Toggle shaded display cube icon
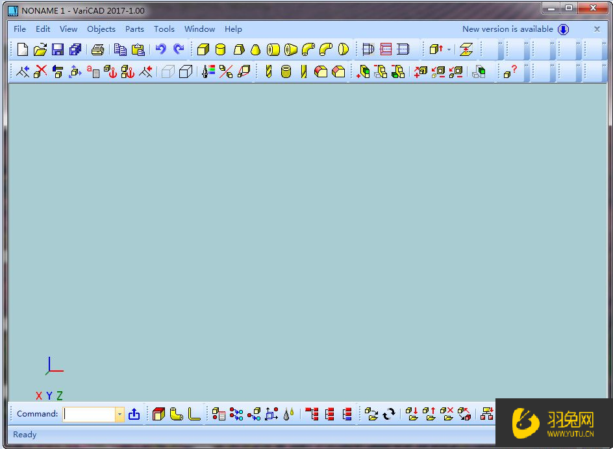Viewport: 613px width, 449px height. [185, 71]
